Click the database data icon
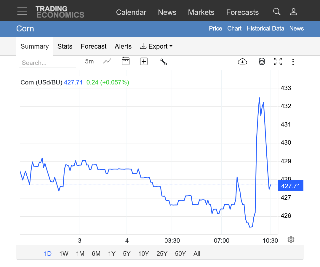The width and height of the screenshot is (320, 267). point(262,62)
